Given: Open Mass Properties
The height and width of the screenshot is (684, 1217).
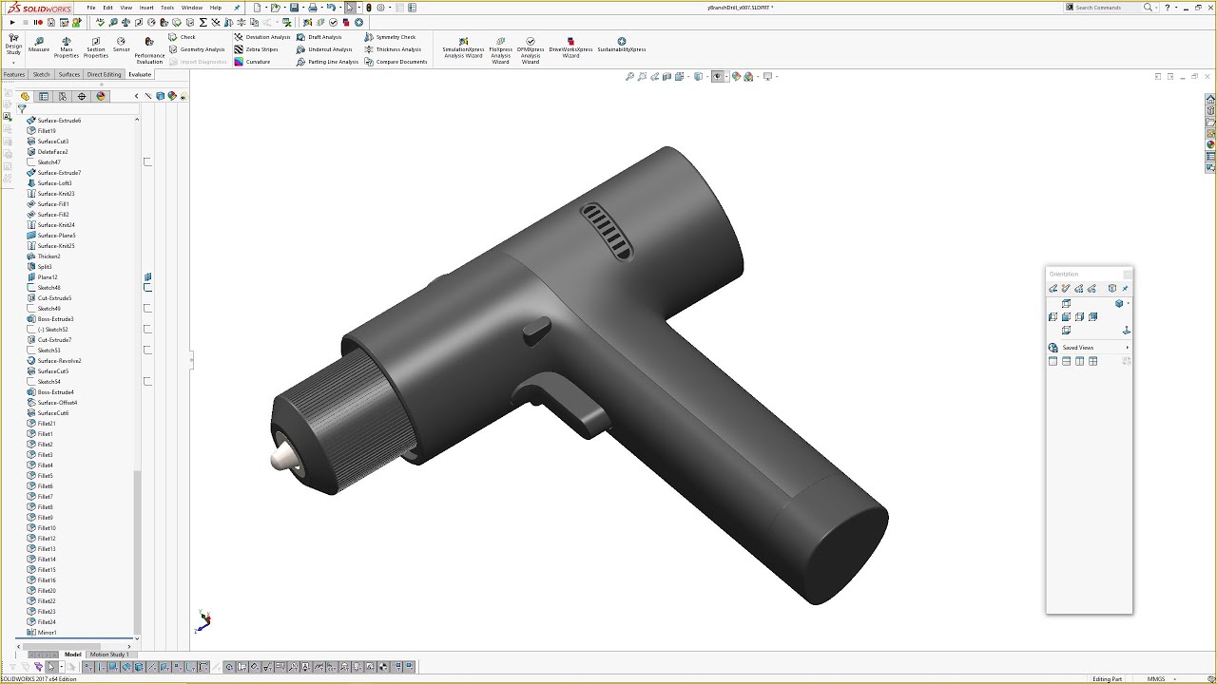Looking at the screenshot, I should [67, 47].
